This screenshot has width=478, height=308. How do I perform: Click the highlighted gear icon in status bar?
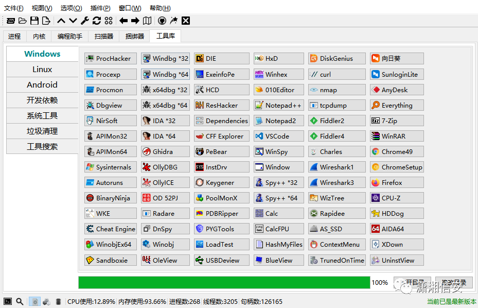click(35, 302)
